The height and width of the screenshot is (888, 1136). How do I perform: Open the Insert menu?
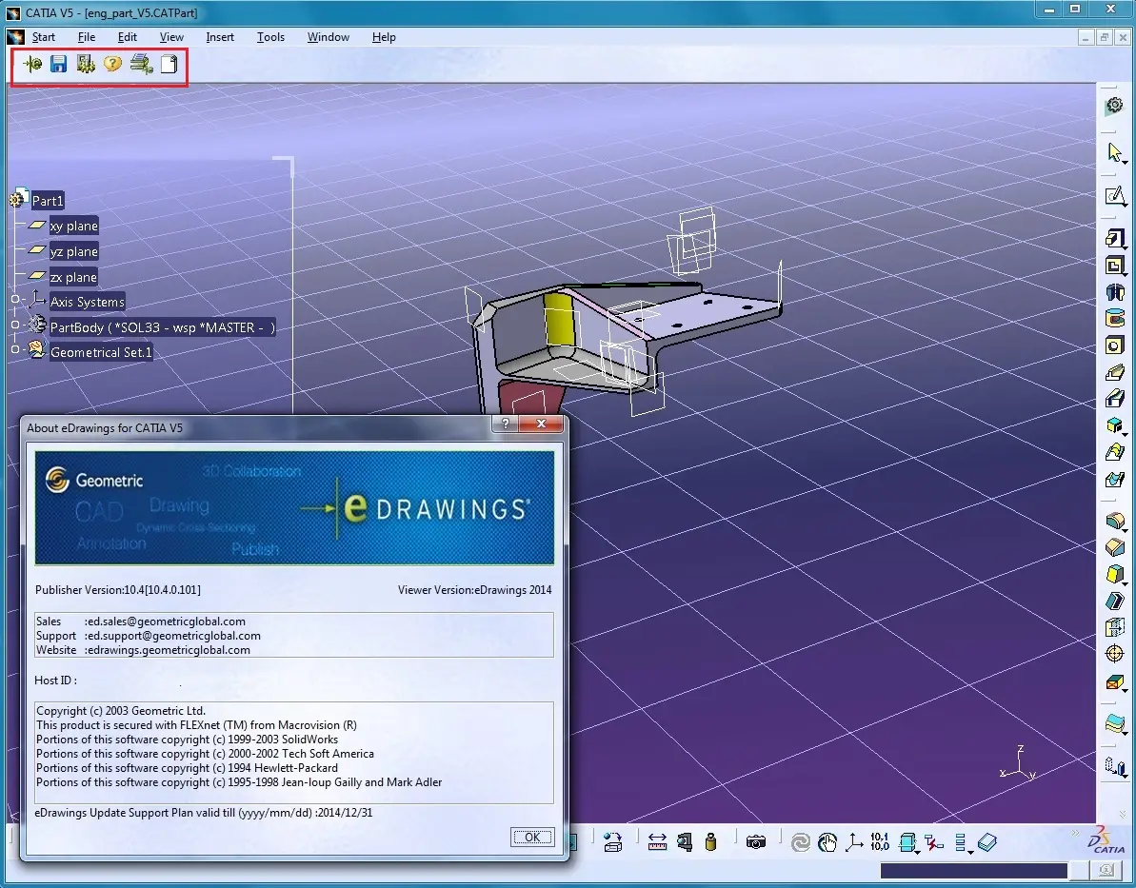[x=220, y=37]
